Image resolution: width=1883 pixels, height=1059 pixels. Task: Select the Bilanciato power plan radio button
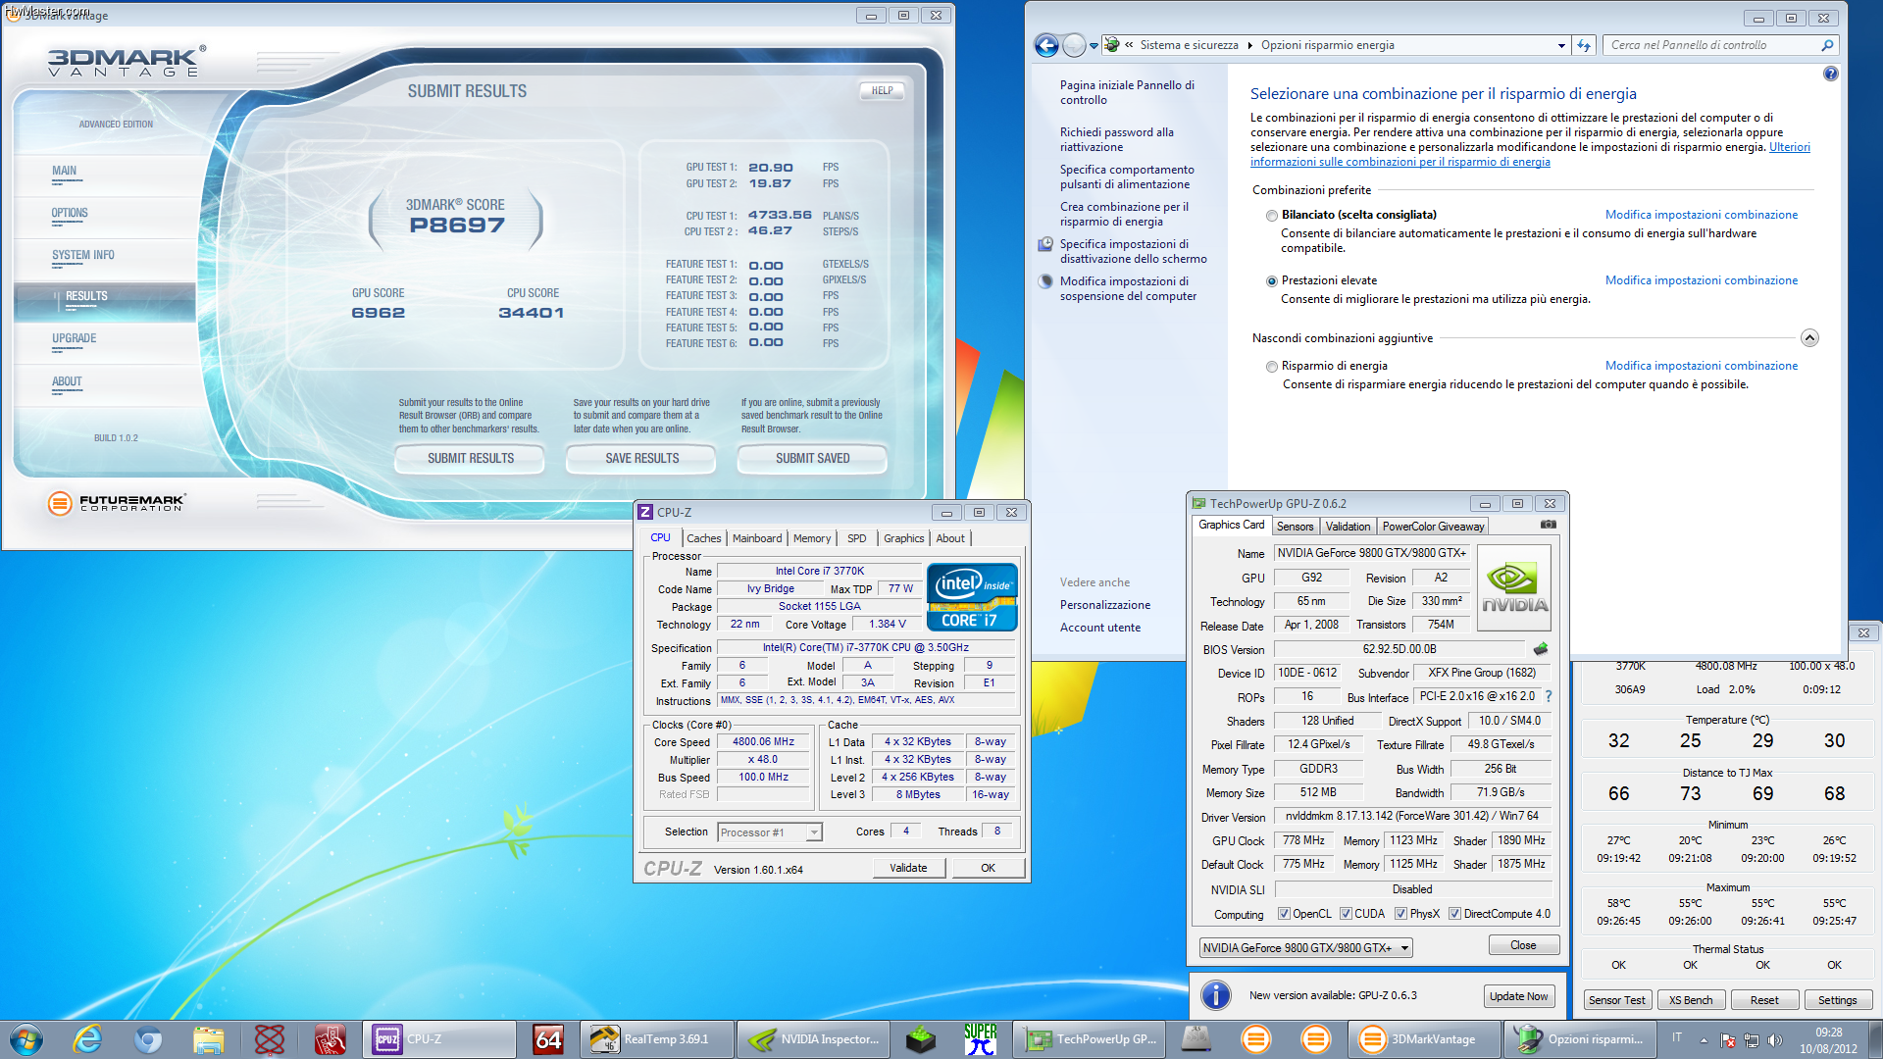tap(1271, 216)
